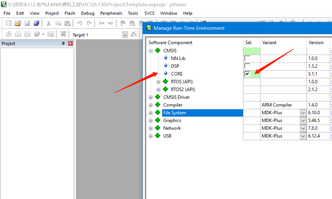This screenshot has height=199, width=332.
Task: Pin the Project panel
Action: pos(63,43)
